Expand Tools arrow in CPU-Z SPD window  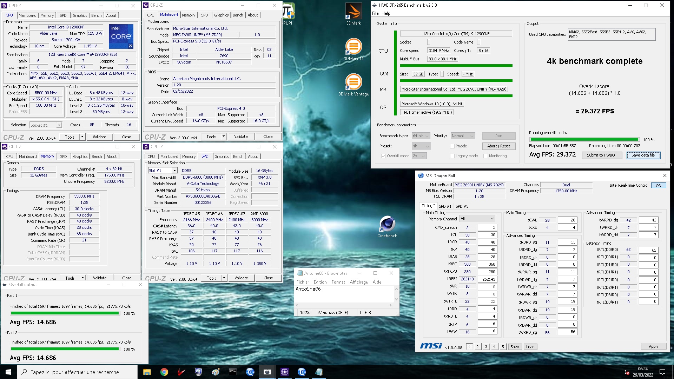[x=224, y=278]
